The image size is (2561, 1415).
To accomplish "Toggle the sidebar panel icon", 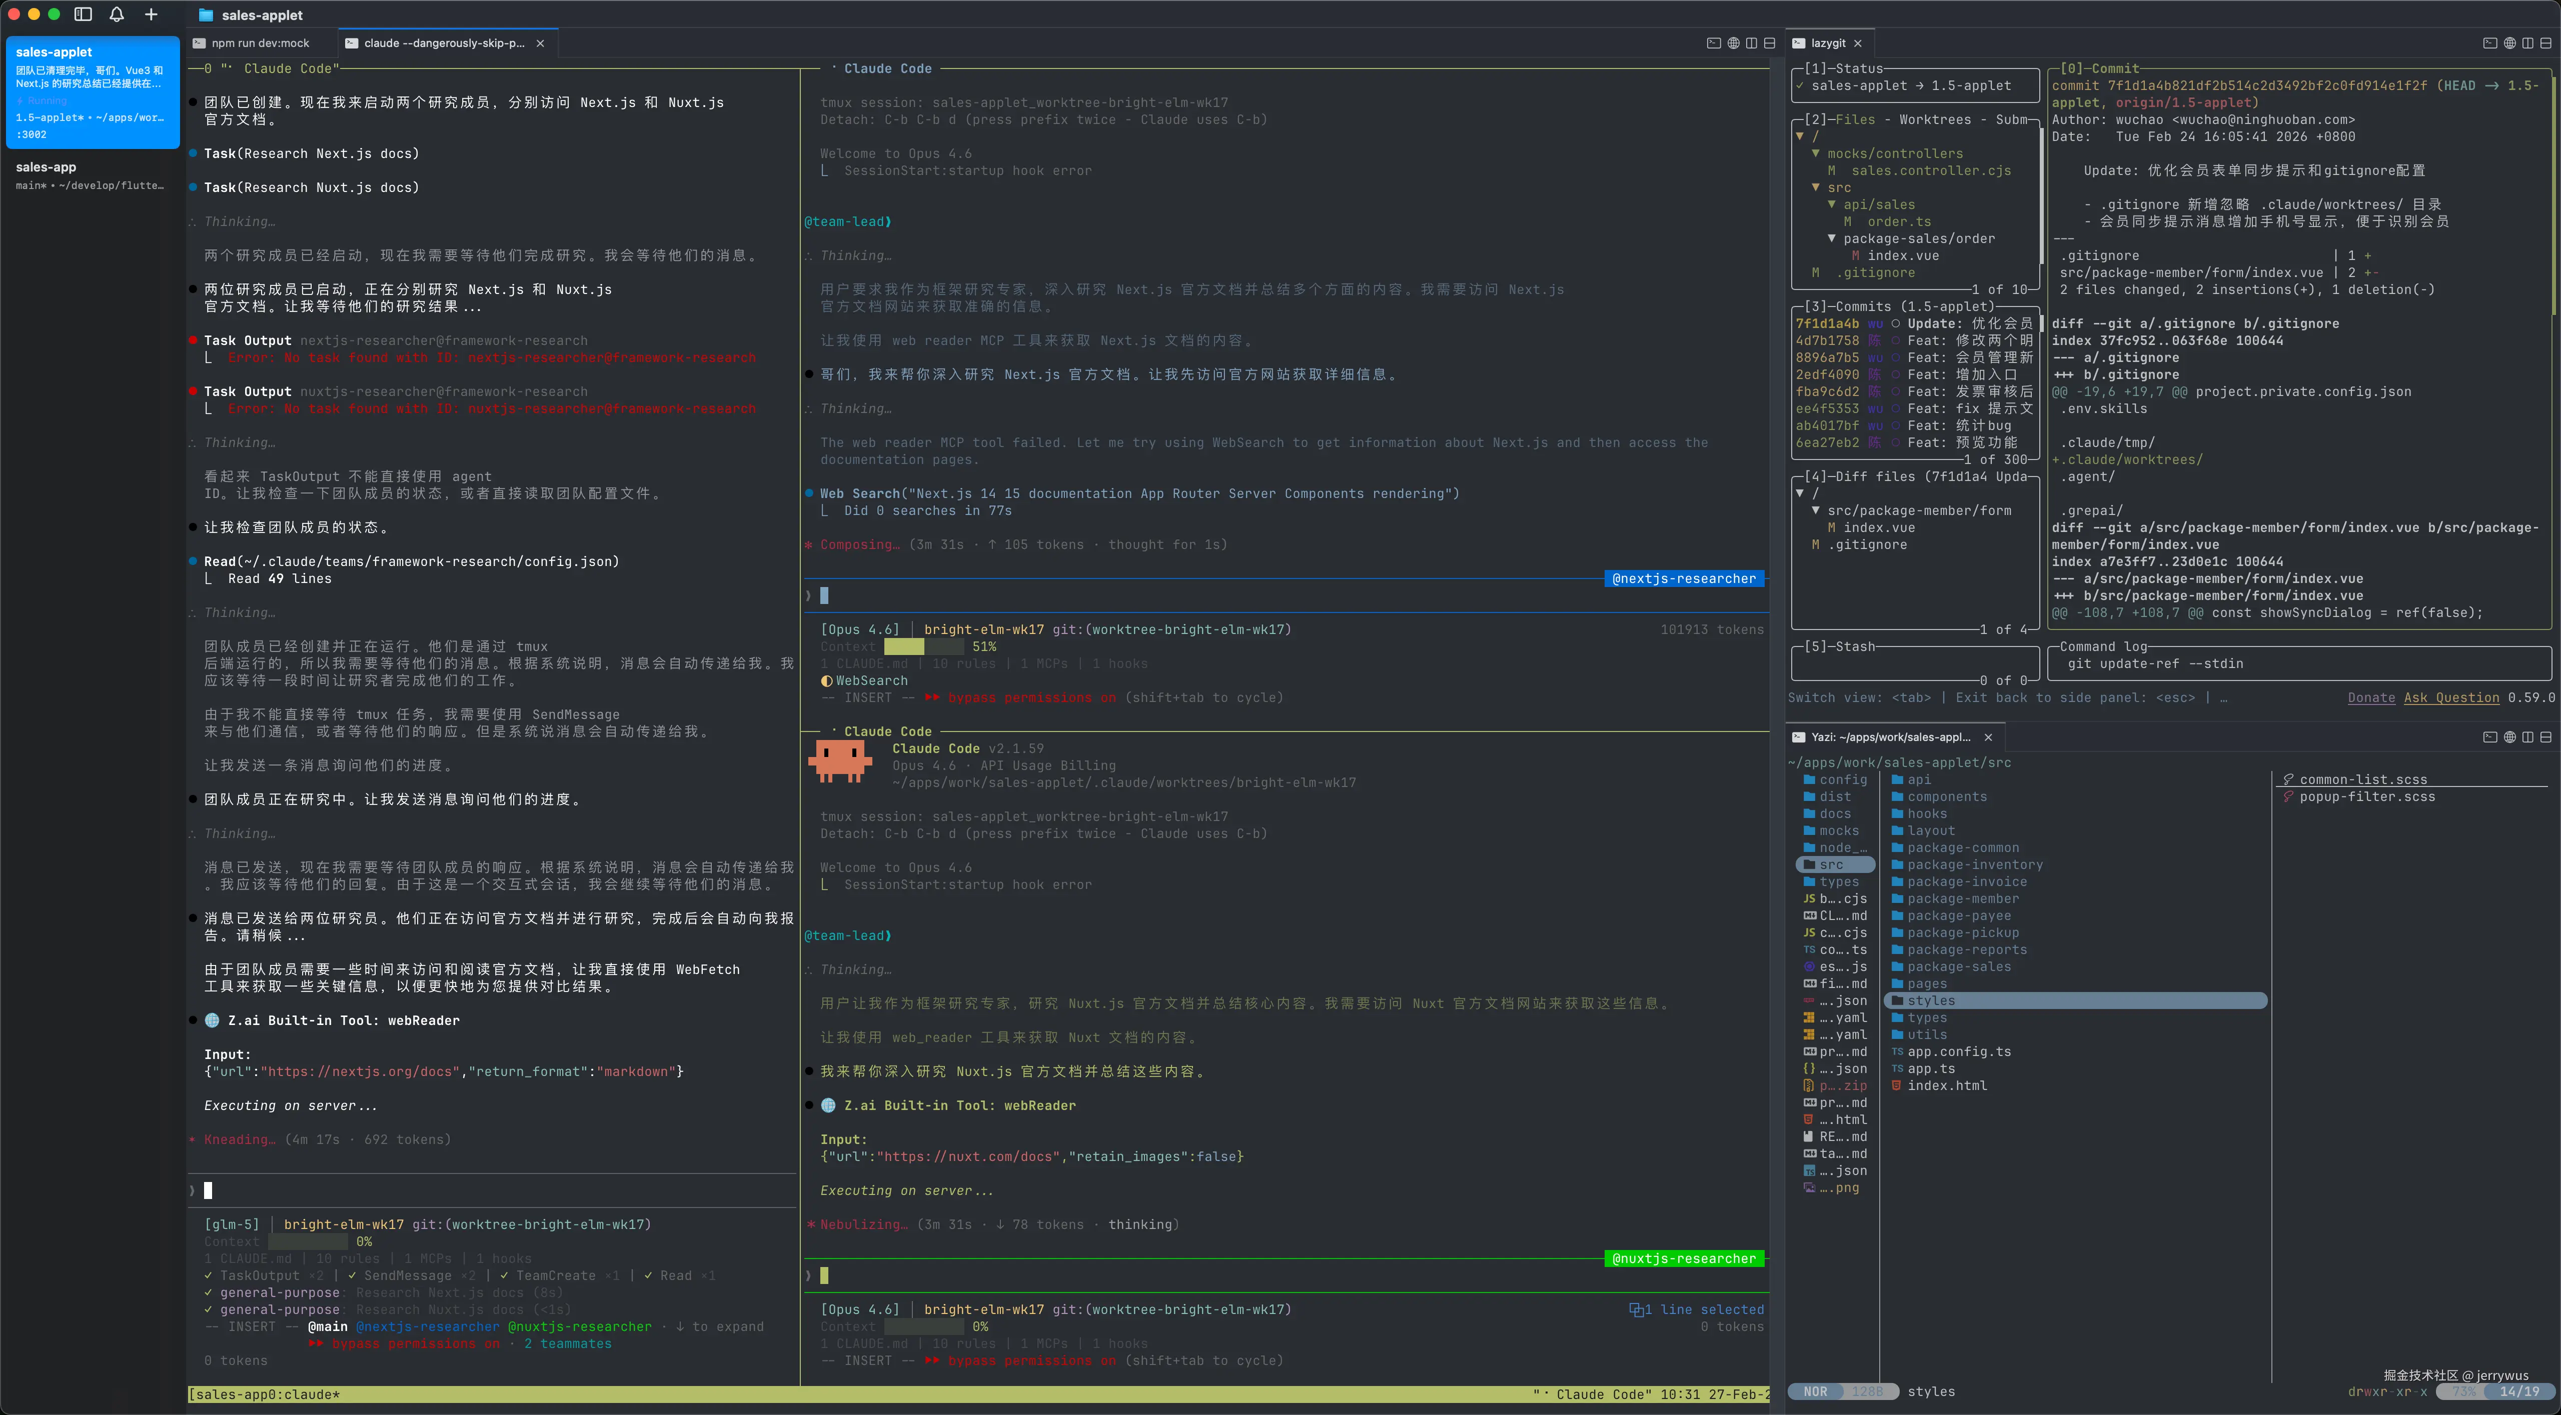I will click(84, 14).
